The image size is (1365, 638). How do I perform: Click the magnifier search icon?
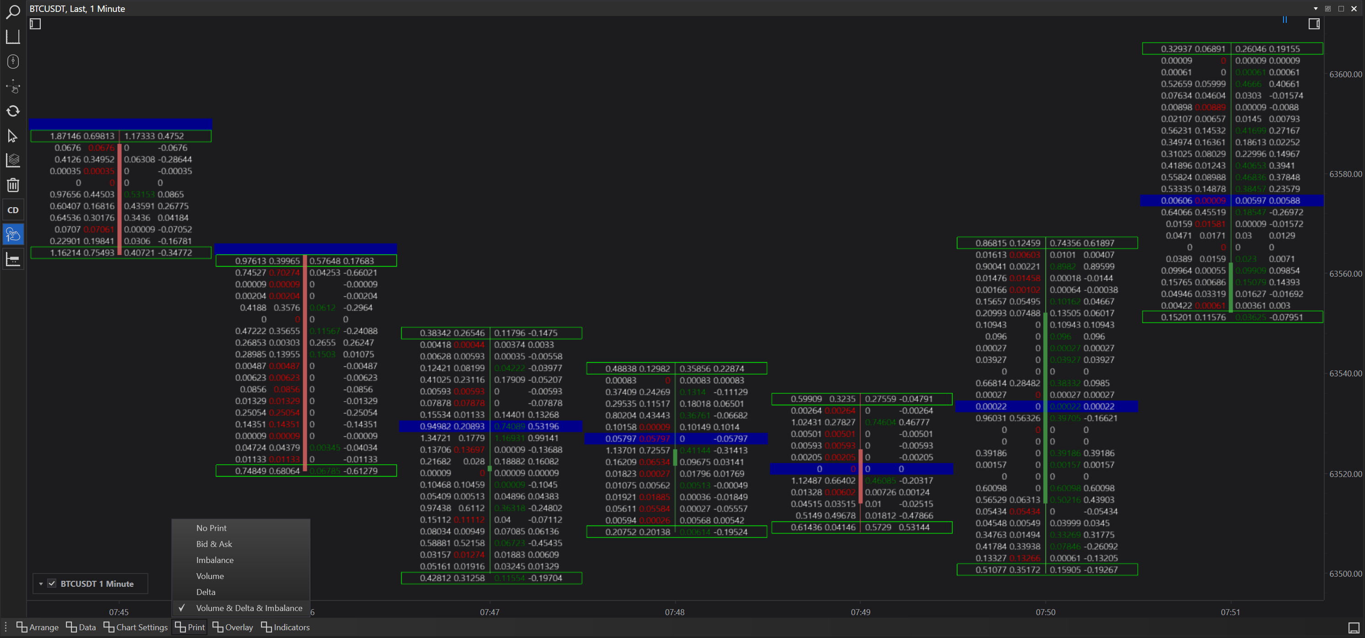[13, 11]
